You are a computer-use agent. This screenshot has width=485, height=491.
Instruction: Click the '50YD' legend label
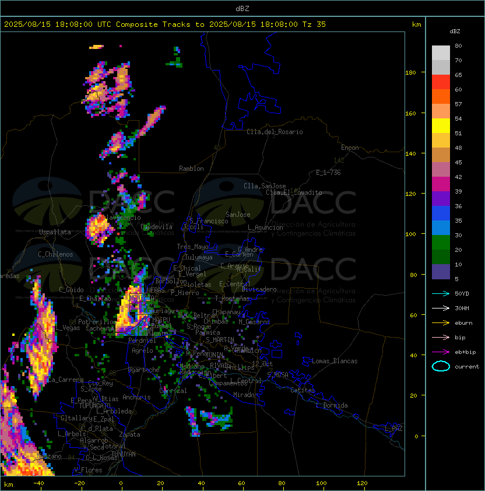click(x=462, y=294)
